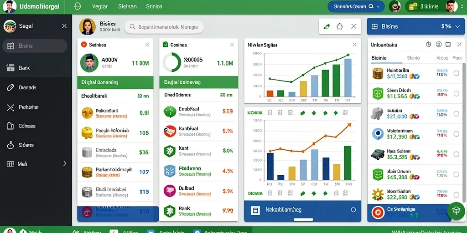Click the red Kanblval item icon
The image size is (467, 233).
click(170, 131)
